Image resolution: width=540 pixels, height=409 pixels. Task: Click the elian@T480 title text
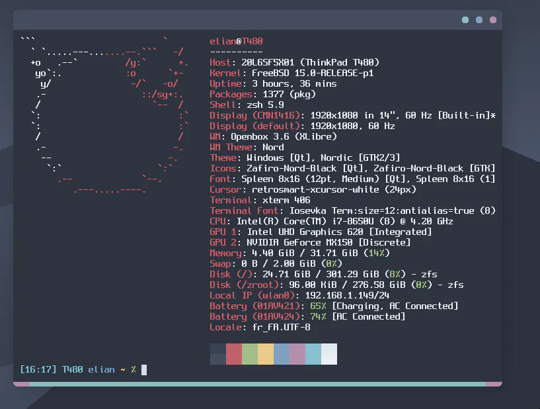[236, 42]
